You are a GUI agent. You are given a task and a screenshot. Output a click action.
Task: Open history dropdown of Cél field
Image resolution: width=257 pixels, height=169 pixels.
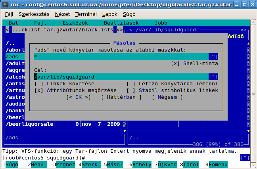pos(213,77)
